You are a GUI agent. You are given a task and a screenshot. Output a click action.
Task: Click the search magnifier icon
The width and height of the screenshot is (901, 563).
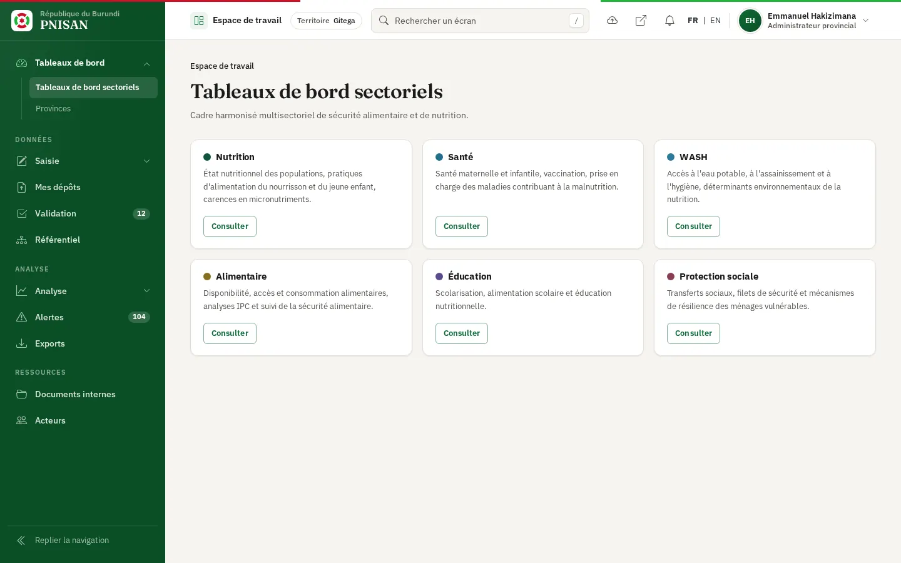(x=384, y=21)
